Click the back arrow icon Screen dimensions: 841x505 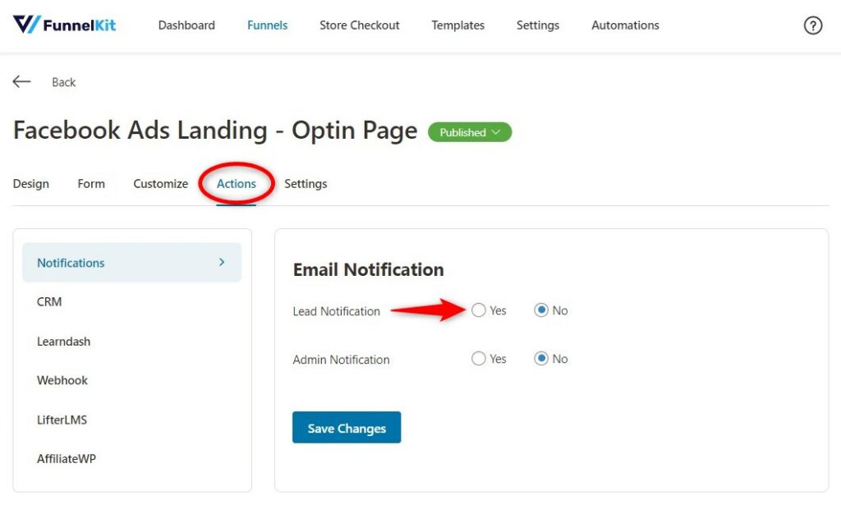coord(21,81)
